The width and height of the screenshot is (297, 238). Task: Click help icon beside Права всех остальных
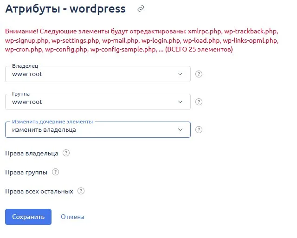click(81, 191)
